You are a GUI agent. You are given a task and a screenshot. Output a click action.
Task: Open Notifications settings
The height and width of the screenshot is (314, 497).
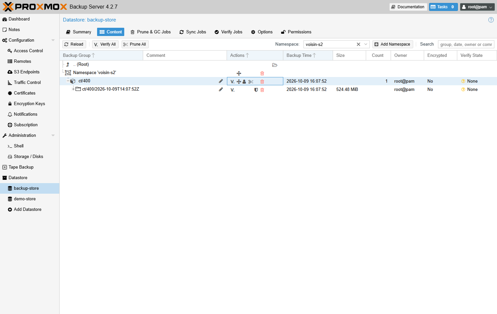point(29,114)
